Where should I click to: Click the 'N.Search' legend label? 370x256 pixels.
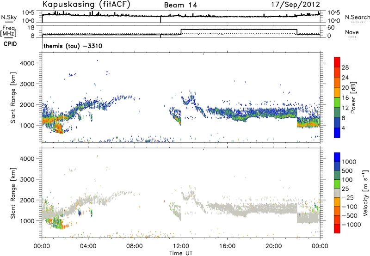357,17
